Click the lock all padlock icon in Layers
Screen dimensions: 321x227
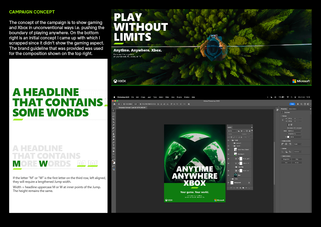(x=241, y=137)
